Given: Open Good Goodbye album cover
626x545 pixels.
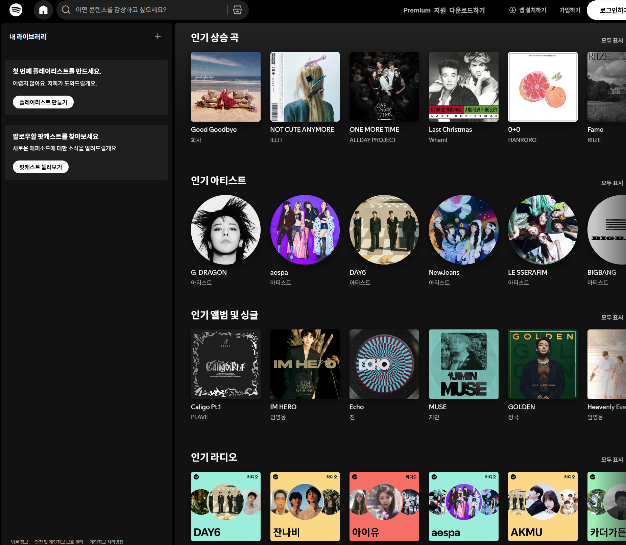Looking at the screenshot, I should (226, 87).
